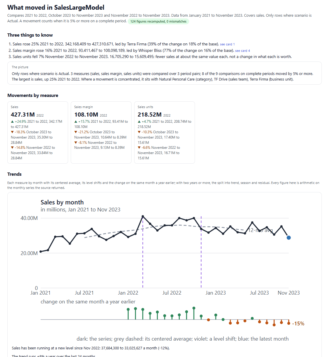330x357 pixels.
Task: Click the green up triangle in Sales margin card
Action: [76, 122]
